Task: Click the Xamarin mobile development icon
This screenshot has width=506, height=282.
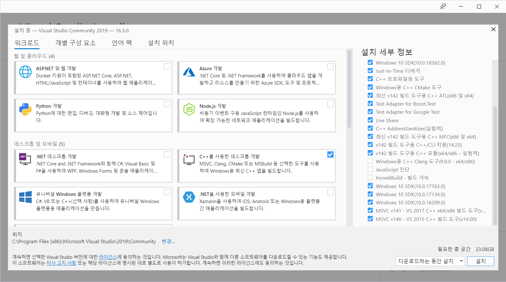Action: click(x=189, y=197)
